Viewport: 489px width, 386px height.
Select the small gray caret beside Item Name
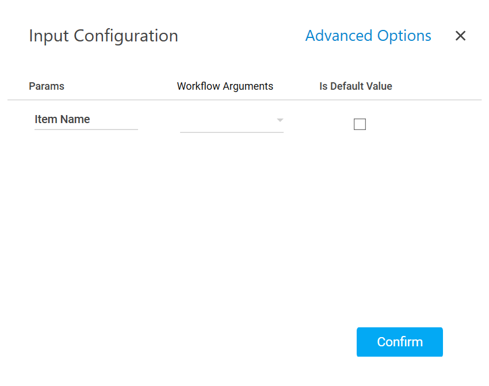point(280,120)
